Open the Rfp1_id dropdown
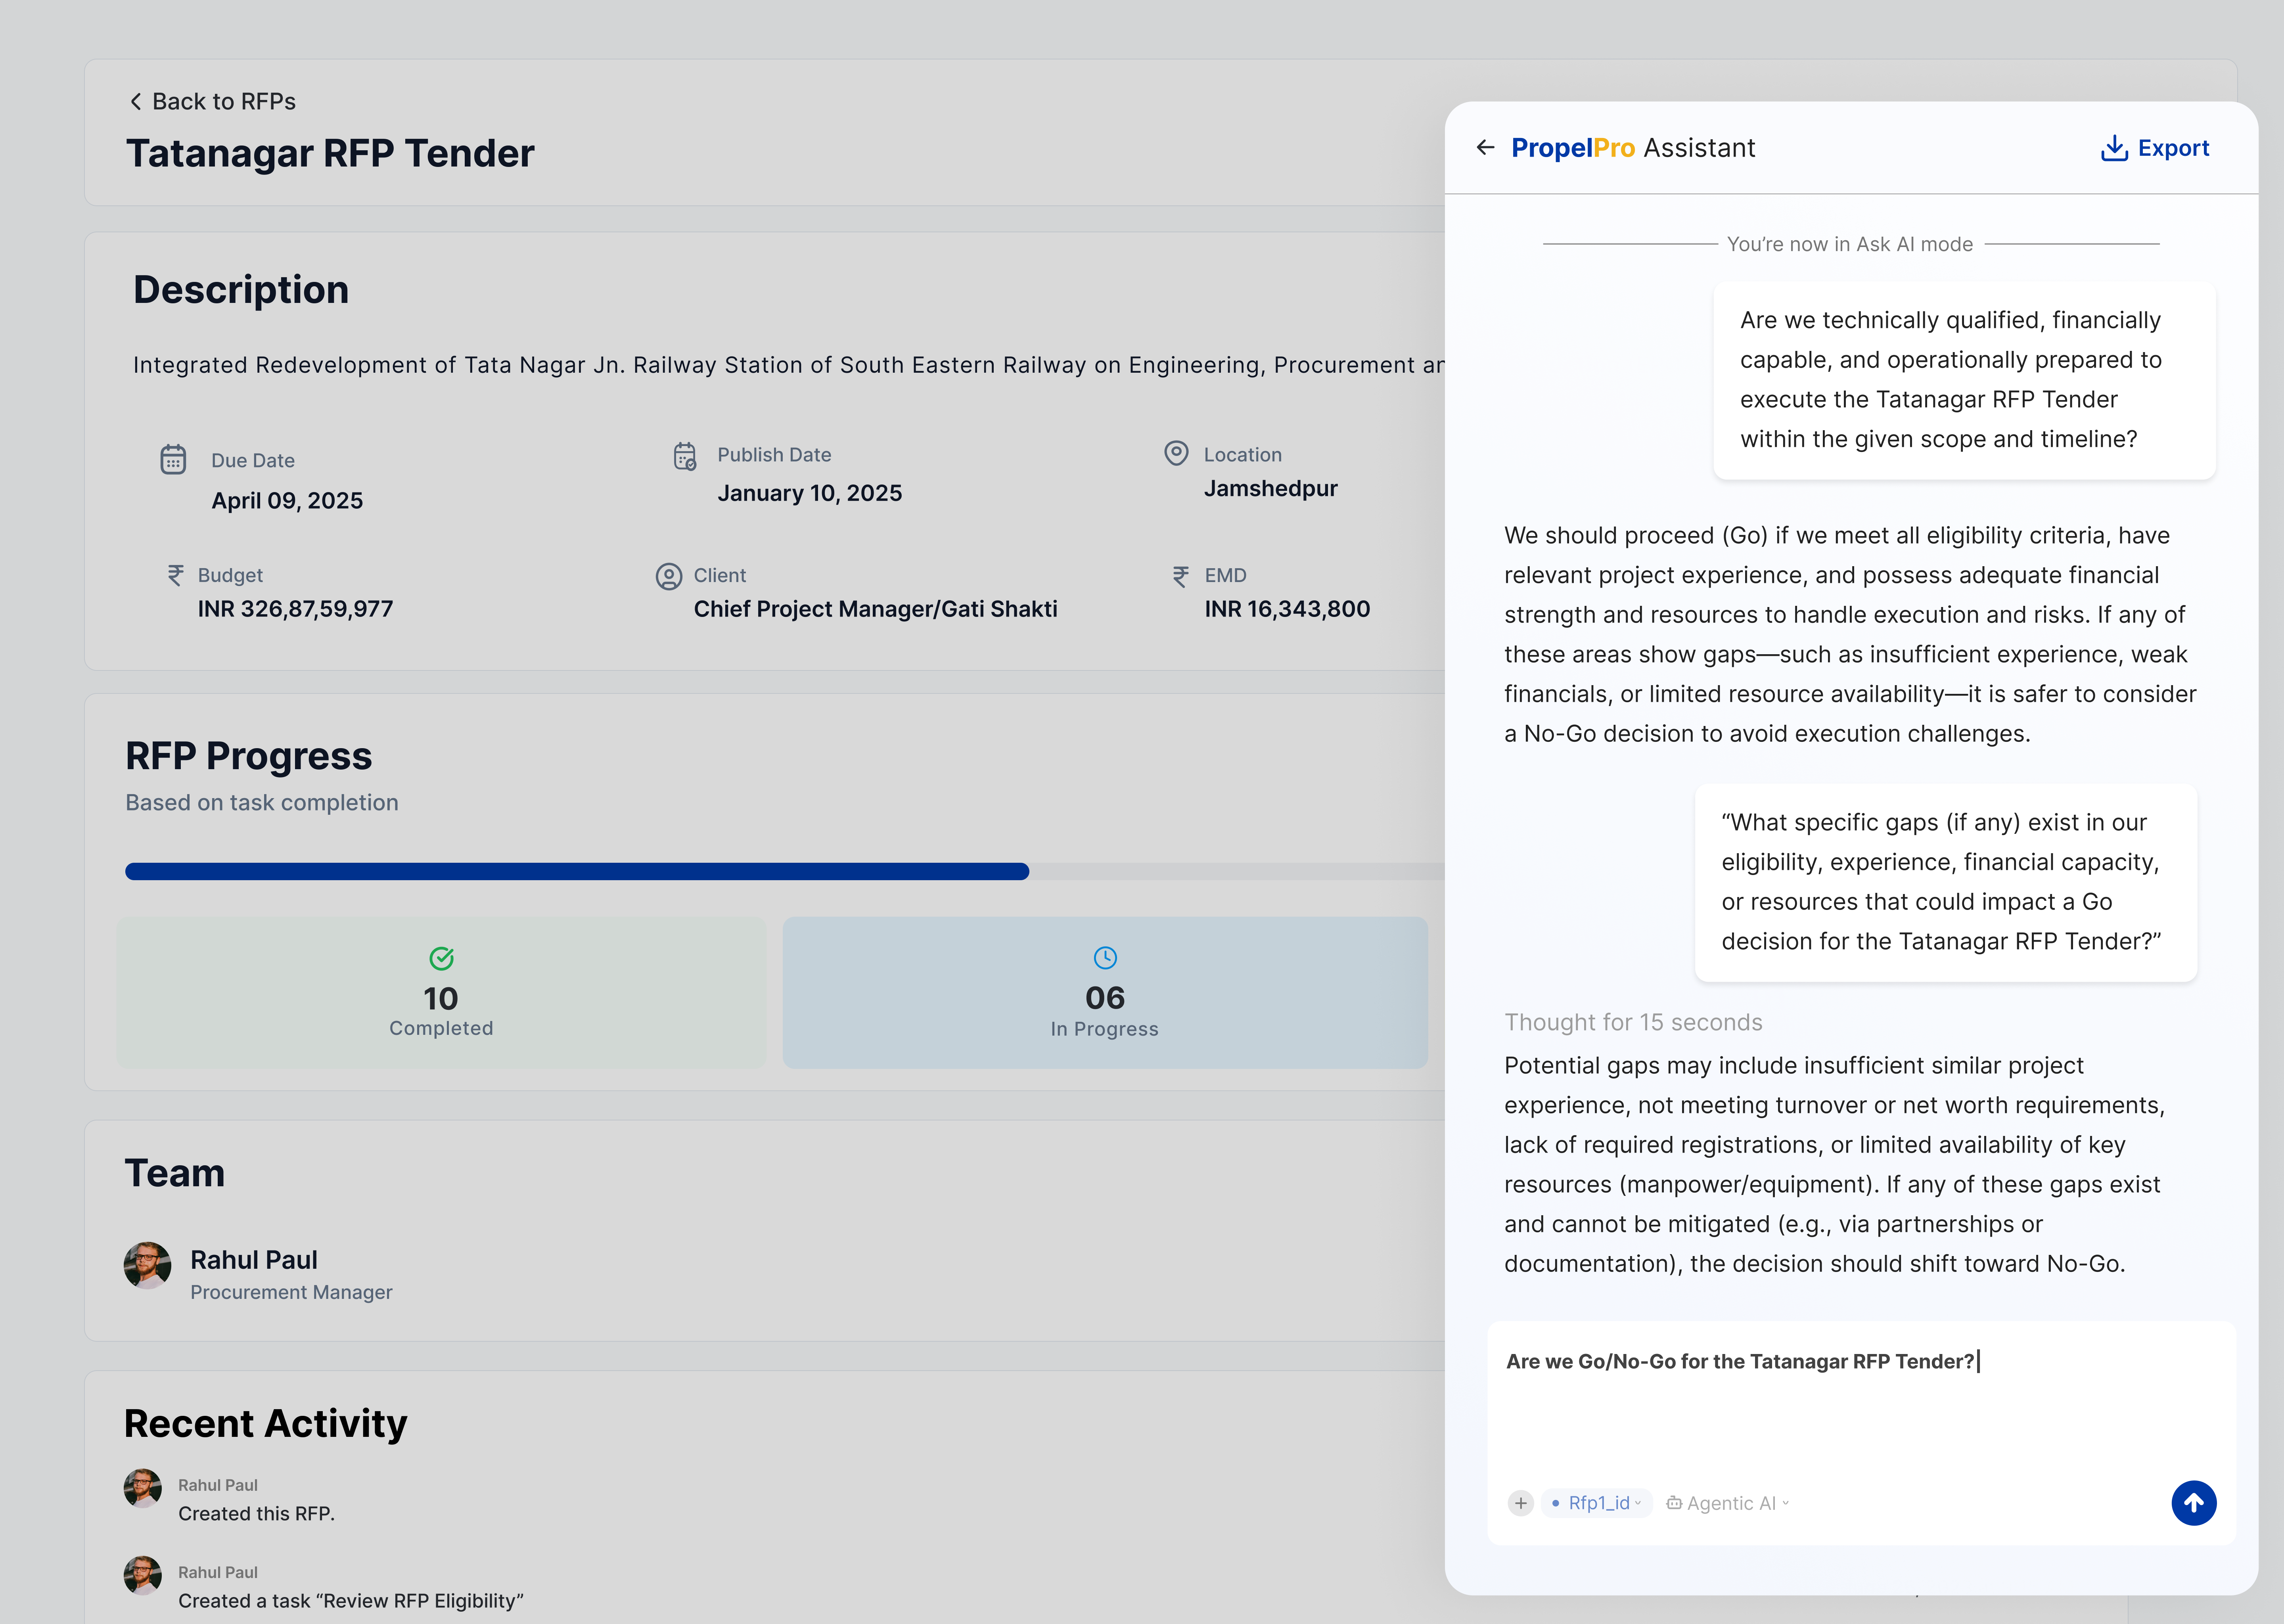2284x1624 pixels. (1638, 1503)
